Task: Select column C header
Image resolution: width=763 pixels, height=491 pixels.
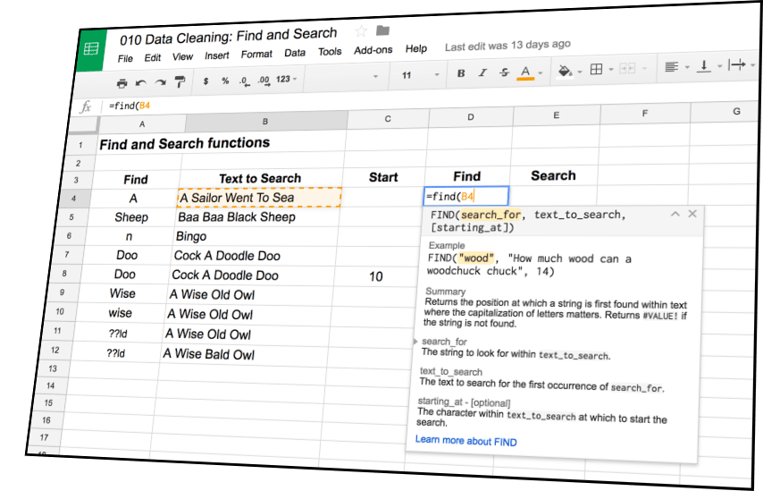Action: (388, 119)
